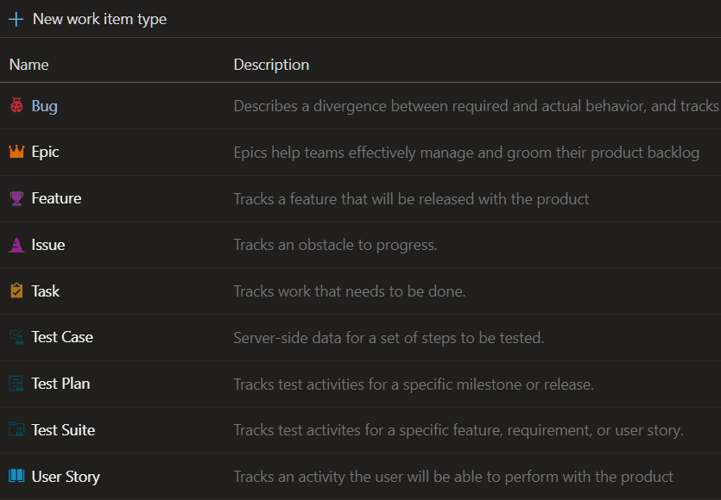Open the Epic work item type
Viewport: 721px width, 500px height.
46,152
